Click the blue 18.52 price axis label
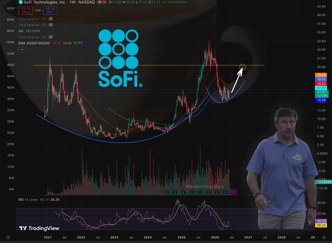332x243 pixels. pyautogui.click(x=321, y=79)
